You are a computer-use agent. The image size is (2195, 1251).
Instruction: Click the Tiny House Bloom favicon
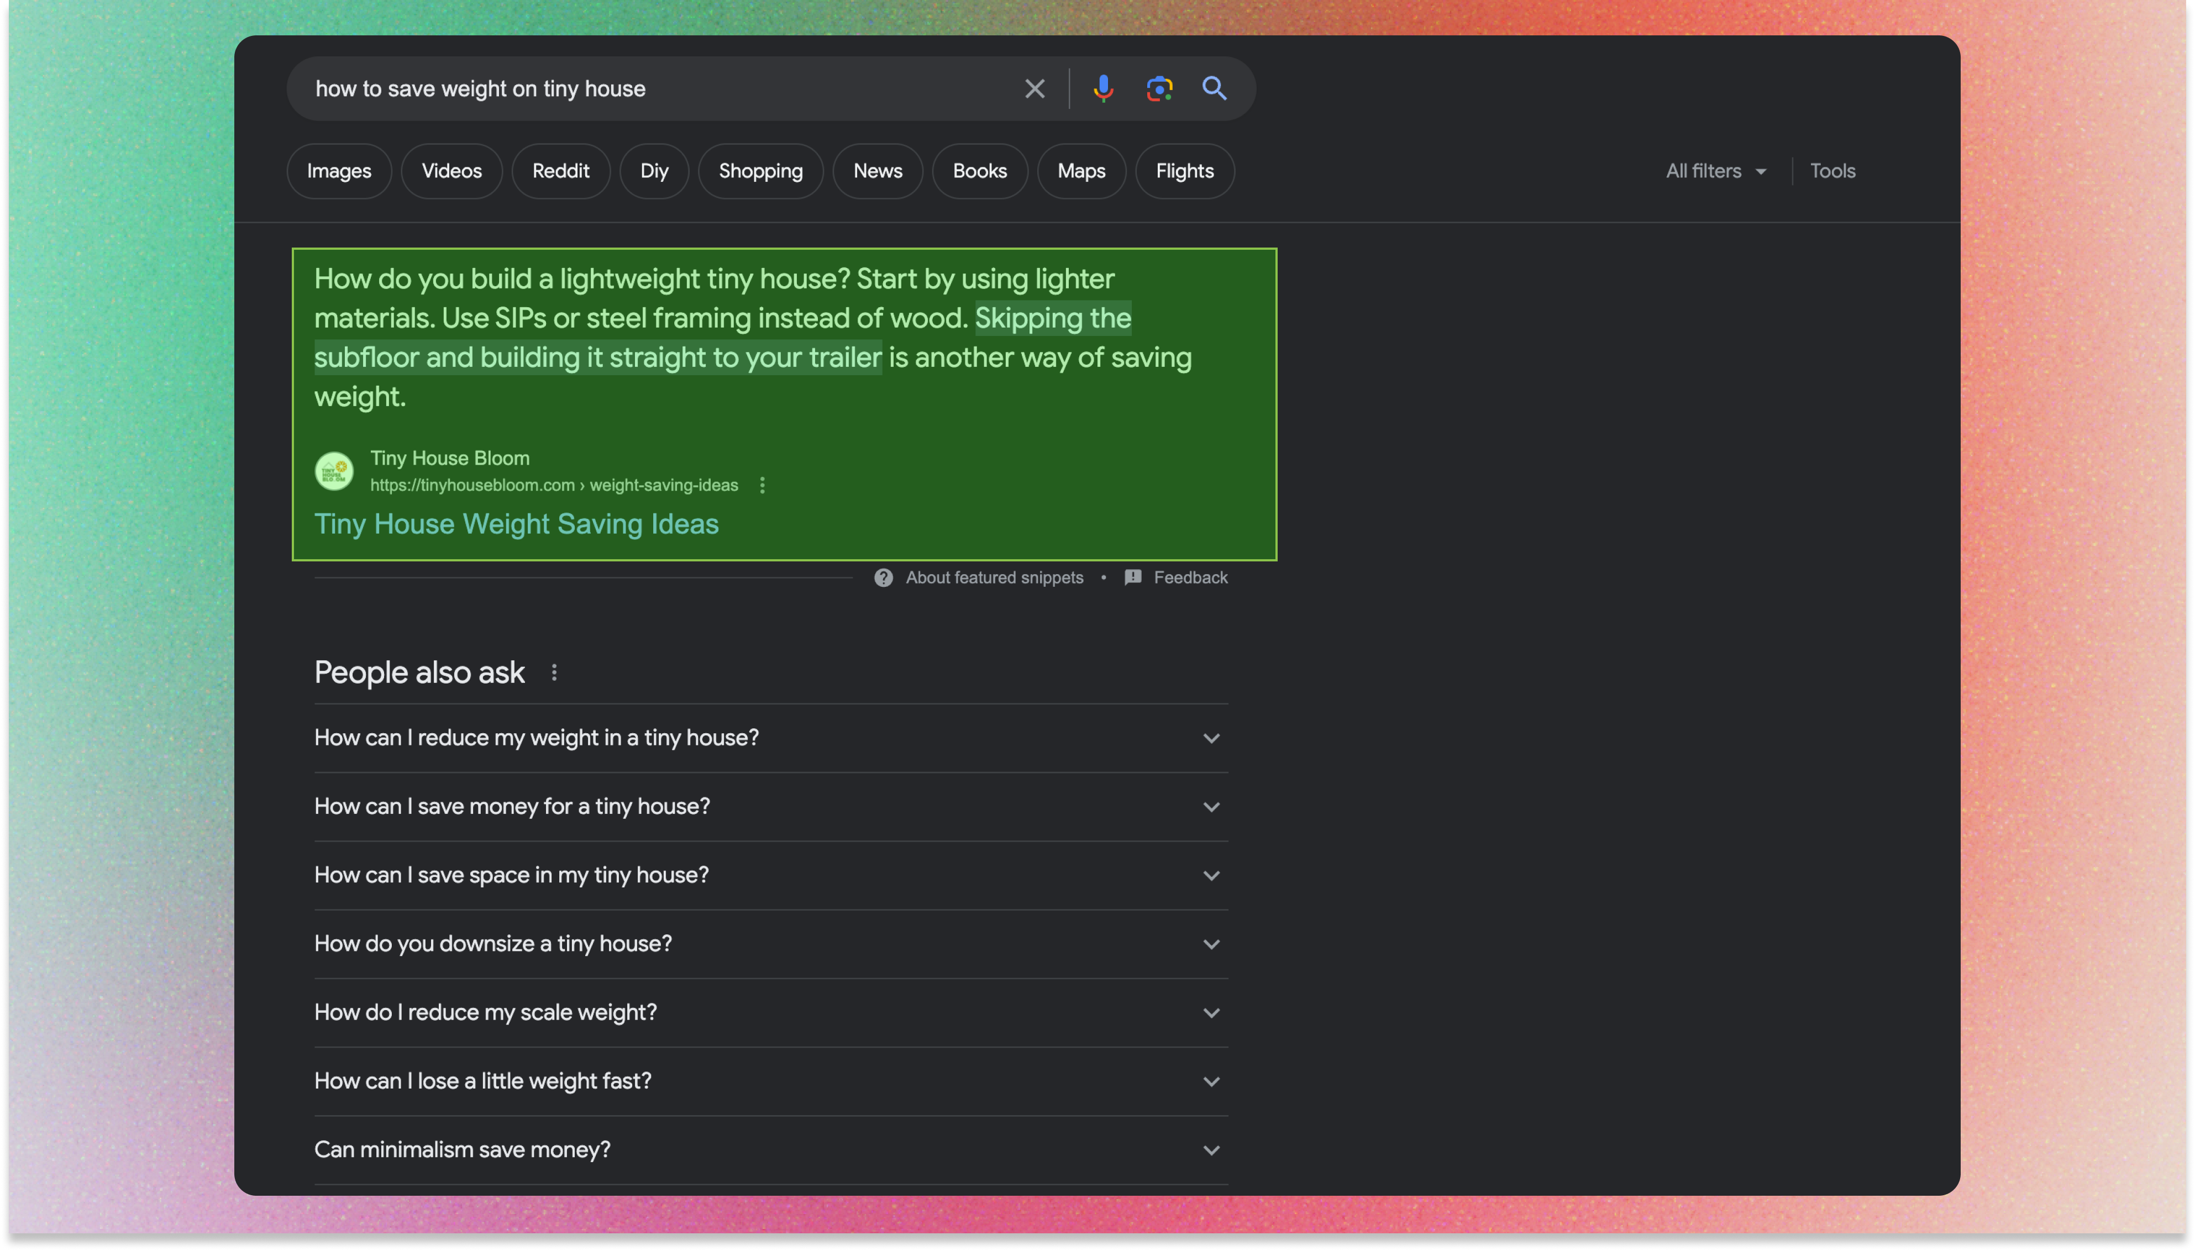coord(334,472)
